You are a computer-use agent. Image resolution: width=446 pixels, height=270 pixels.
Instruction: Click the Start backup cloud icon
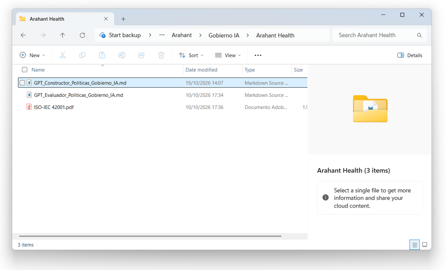click(102, 35)
